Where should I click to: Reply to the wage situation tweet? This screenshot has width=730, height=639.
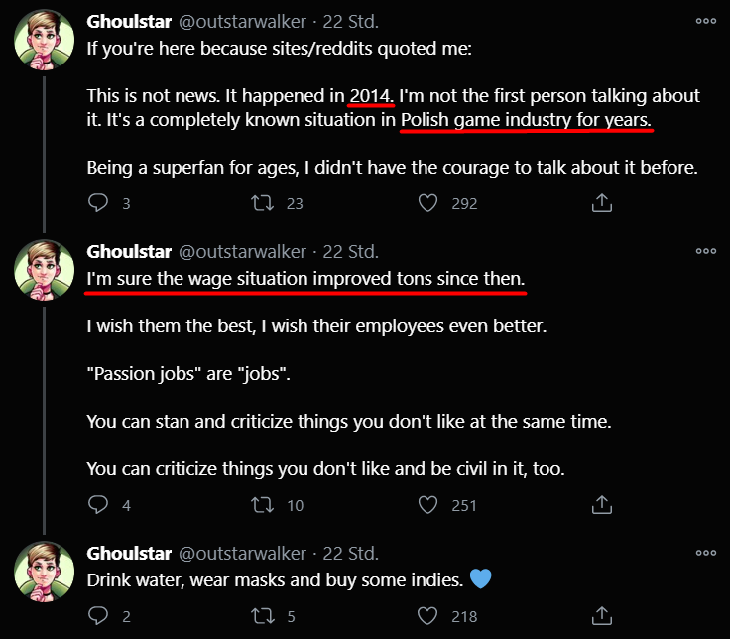click(98, 504)
